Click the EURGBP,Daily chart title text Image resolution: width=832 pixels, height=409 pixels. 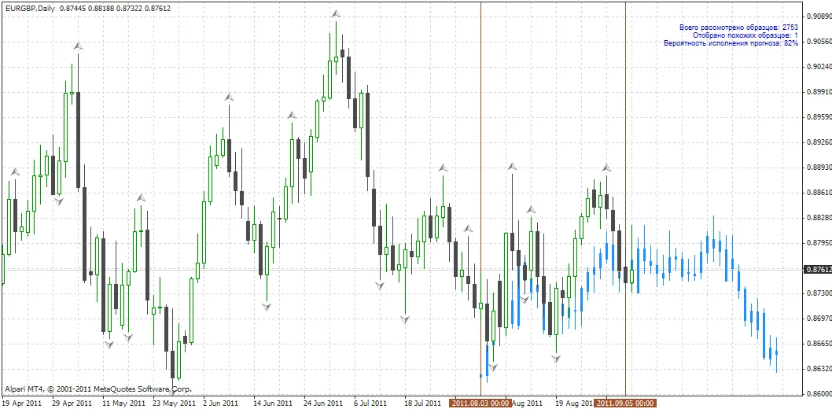(30, 9)
